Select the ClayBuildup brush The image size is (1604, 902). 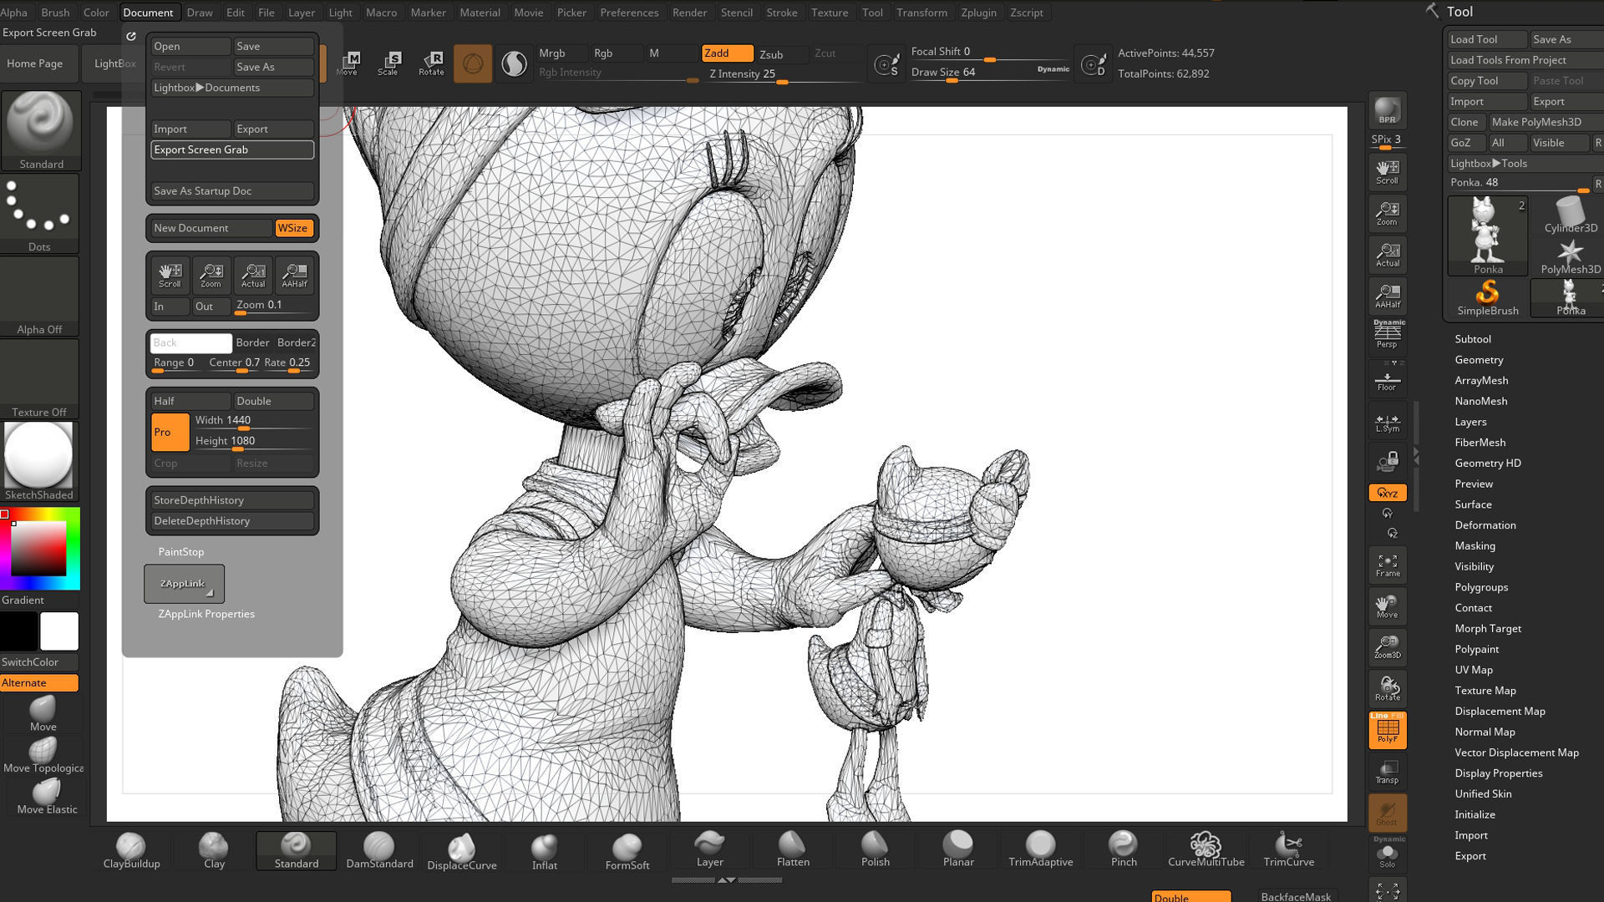coord(131,851)
